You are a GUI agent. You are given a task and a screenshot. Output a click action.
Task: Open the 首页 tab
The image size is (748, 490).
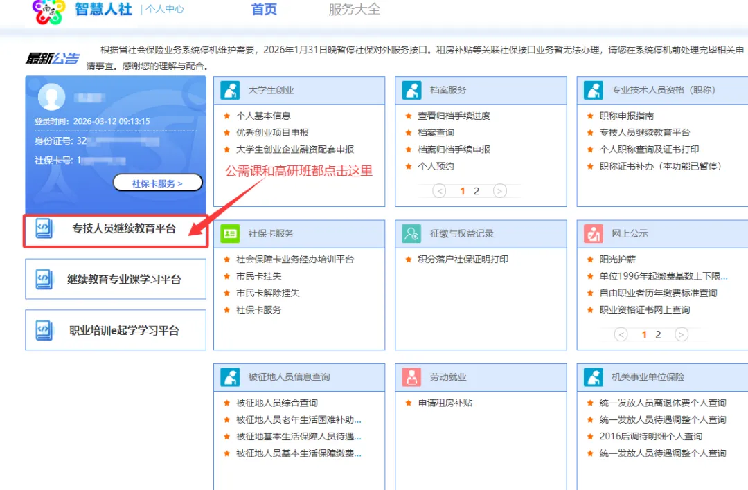[x=264, y=9]
